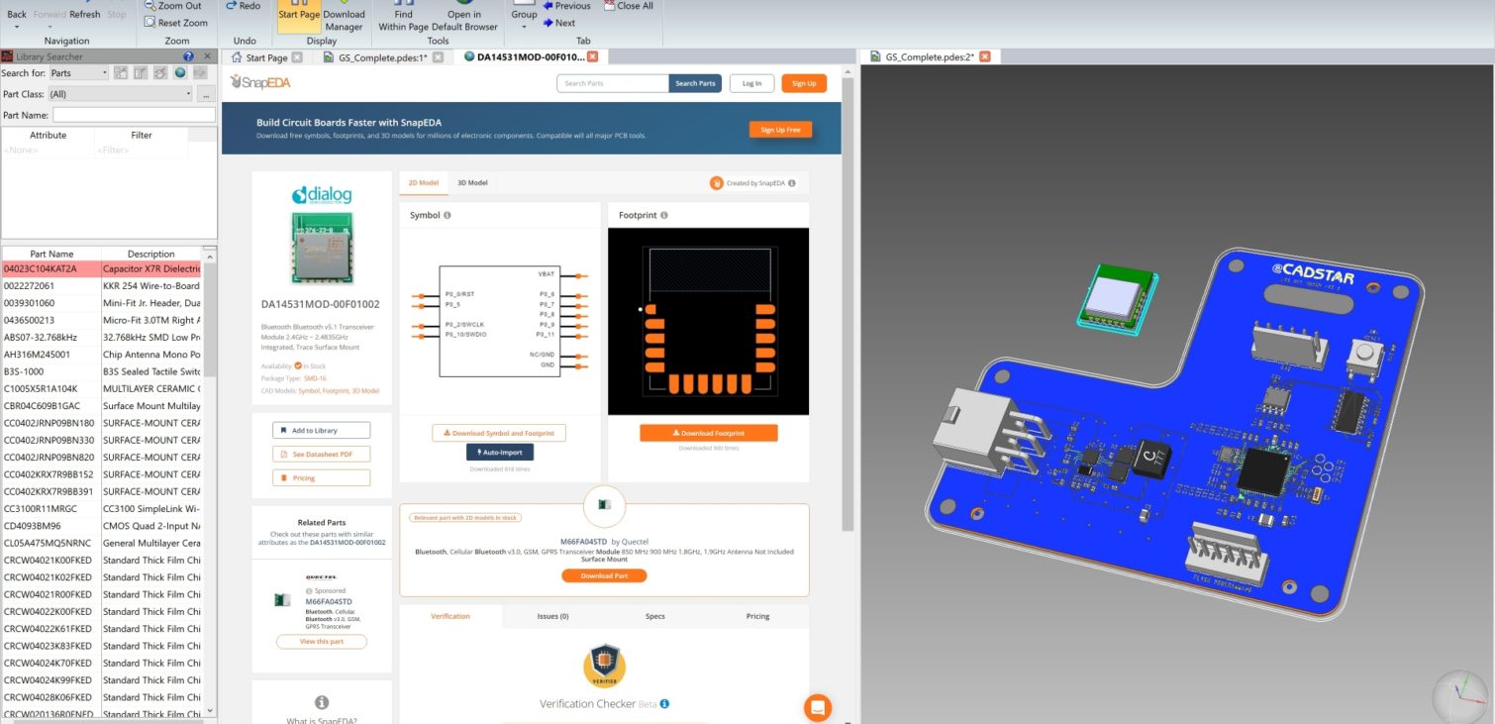
Task: Click the globe icon in Library Searcher
Action: (180, 73)
